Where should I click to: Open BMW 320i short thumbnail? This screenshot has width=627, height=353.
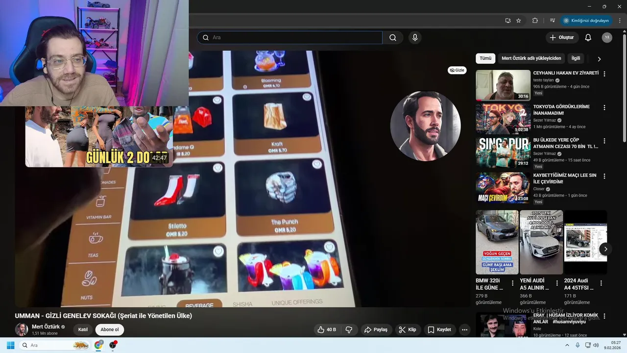497,242
